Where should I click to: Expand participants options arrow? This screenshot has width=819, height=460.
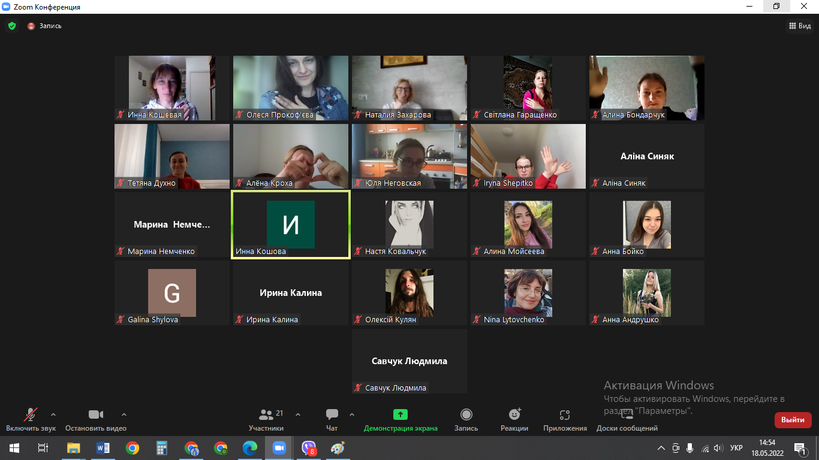[x=298, y=414]
